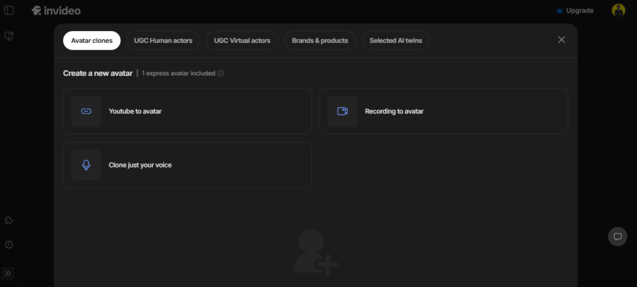Viewport: 637px width, 287px height.
Task: Close the avatar dialog
Action: [562, 40]
